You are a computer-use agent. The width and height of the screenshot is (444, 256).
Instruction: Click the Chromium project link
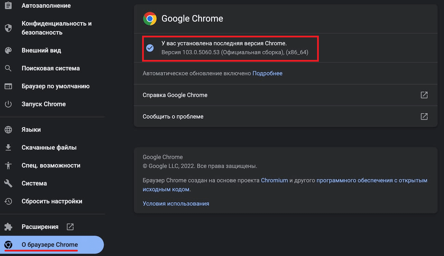pyautogui.click(x=274, y=180)
